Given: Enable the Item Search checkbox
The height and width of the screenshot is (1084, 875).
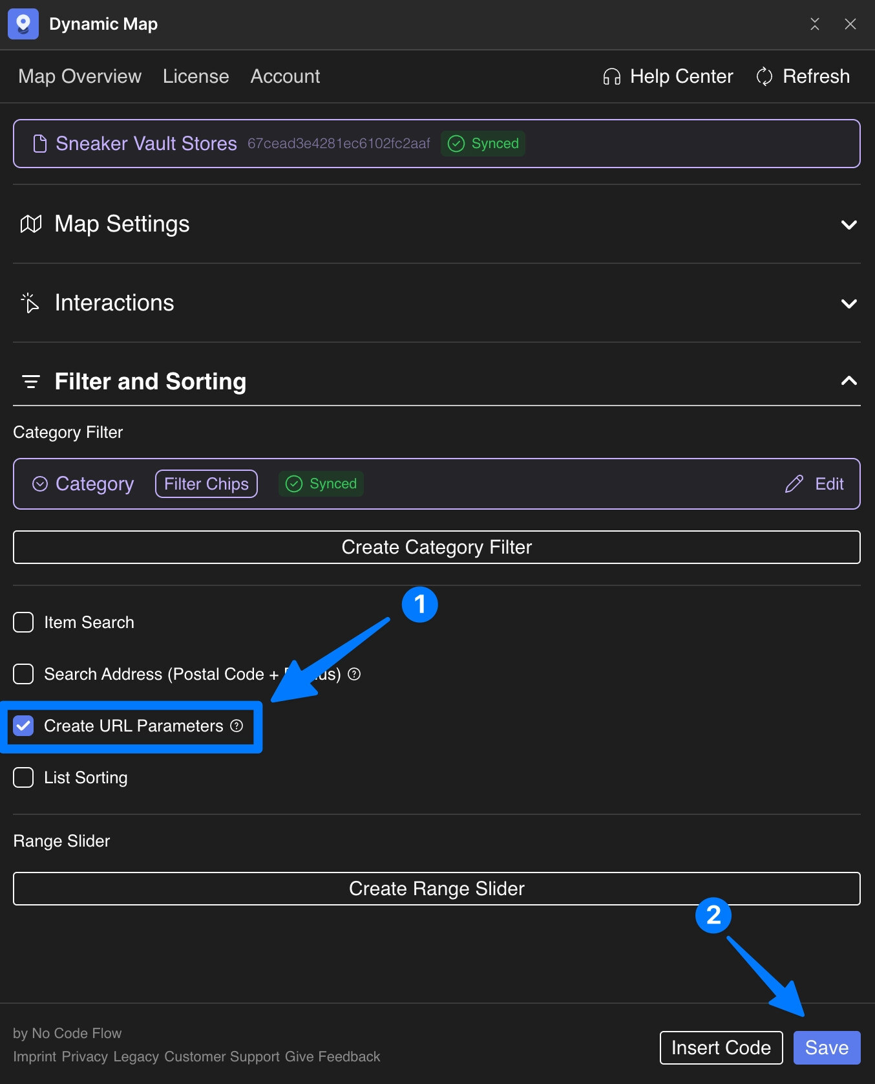Looking at the screenshot, I should coord(23,622).
